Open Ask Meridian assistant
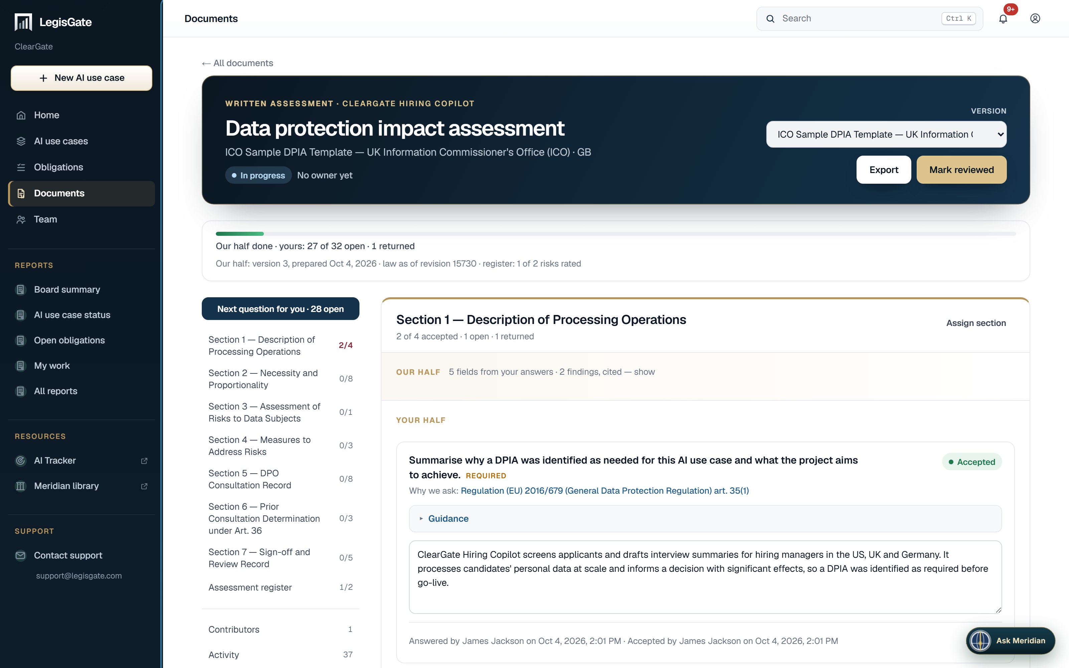 click(1010, 641)
